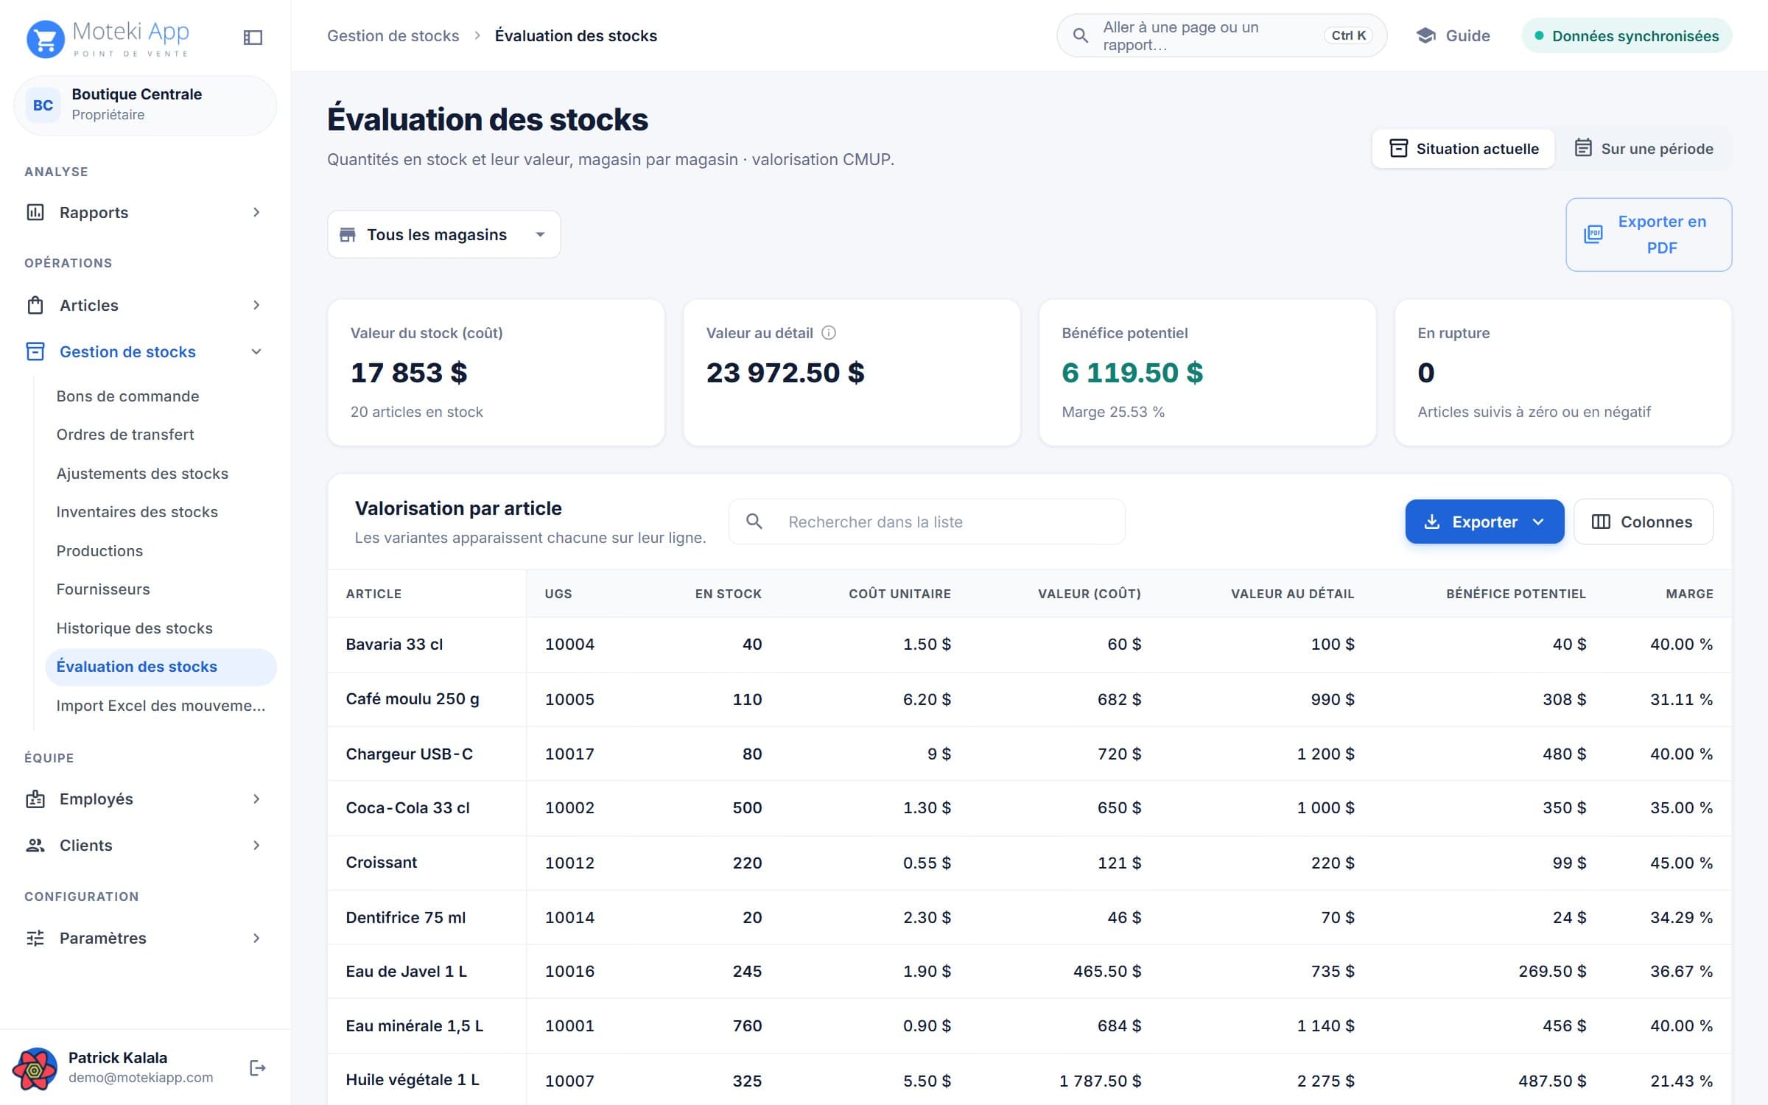The height and width of the screenshot is (1105, 1768).
Task: Switch to Situation actuelle view
Action: pos(1463,149)
